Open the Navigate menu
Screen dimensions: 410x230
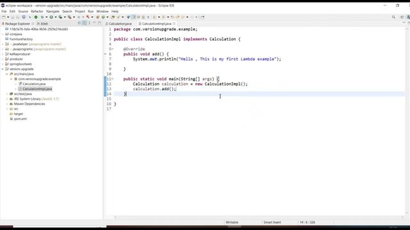coord(53,11)
